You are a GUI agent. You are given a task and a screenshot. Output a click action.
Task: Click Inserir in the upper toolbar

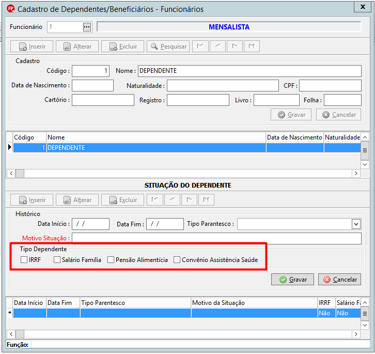click(x=32, y=47)
